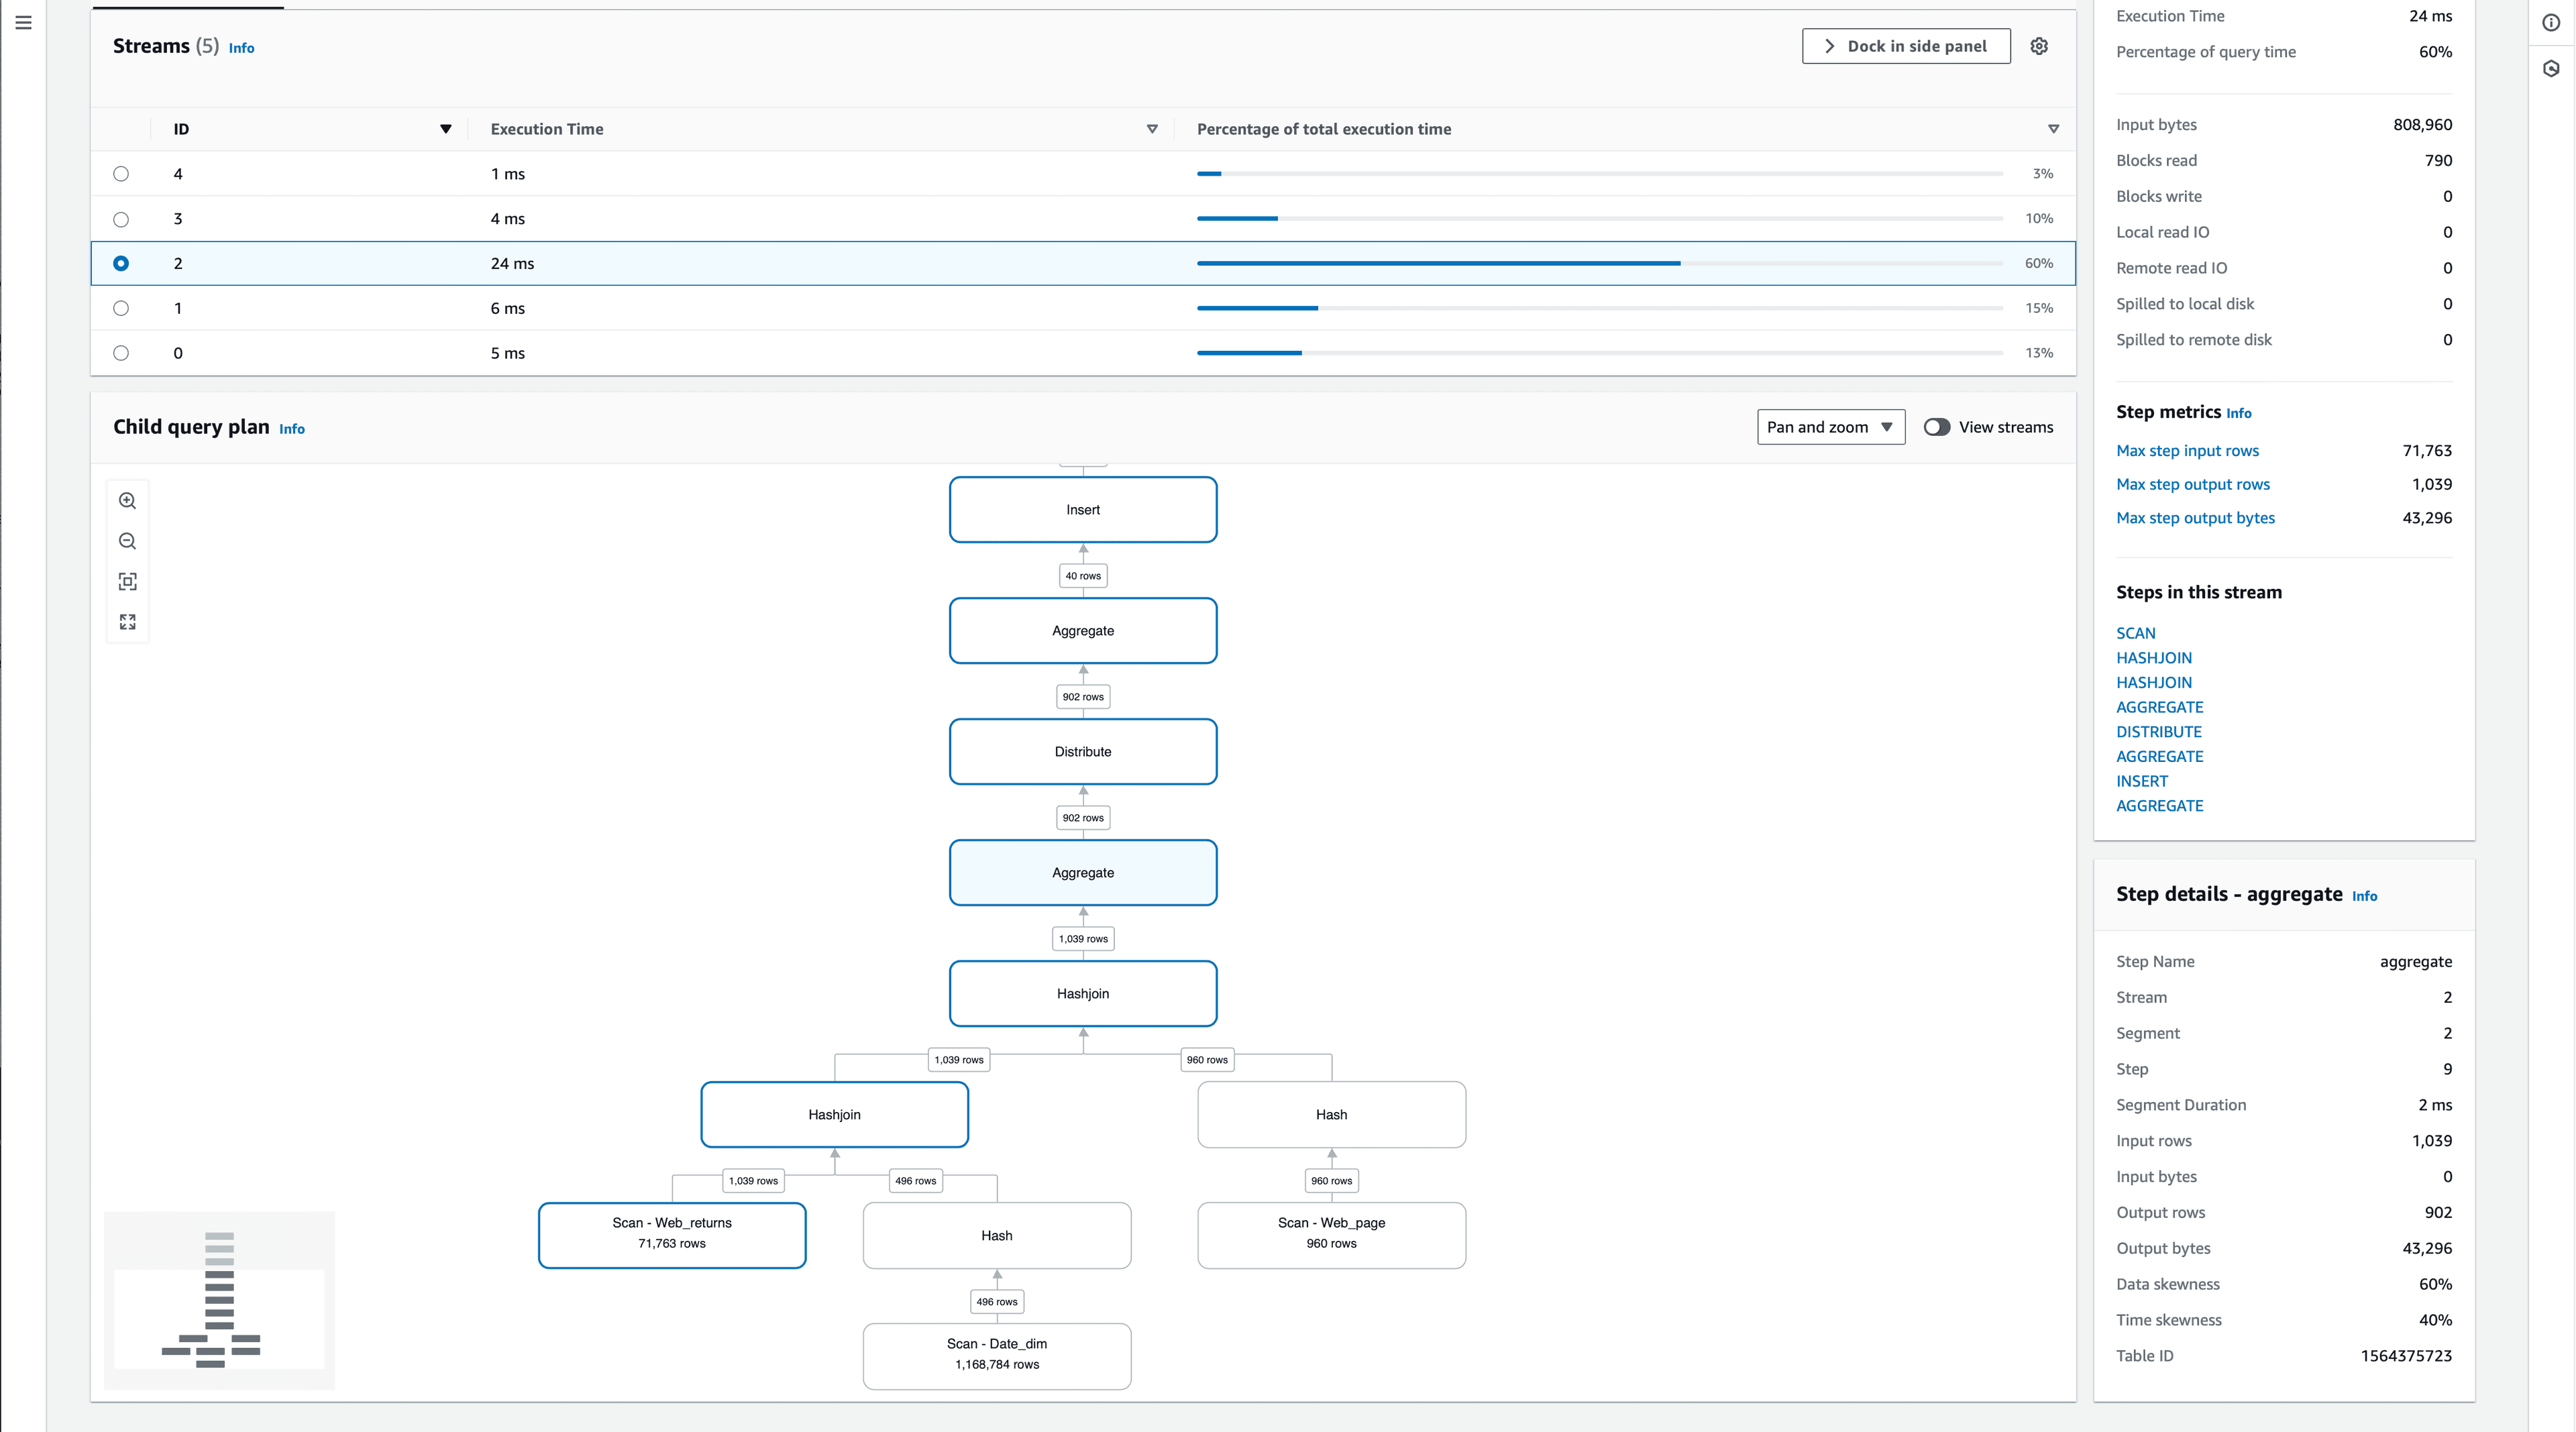Open the Percentage of total execution time filter

(x=2053, y=129)
